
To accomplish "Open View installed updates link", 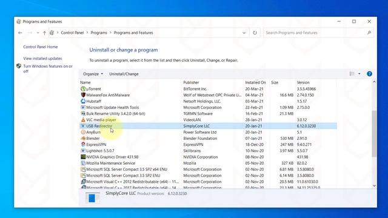I will (42, 58).
